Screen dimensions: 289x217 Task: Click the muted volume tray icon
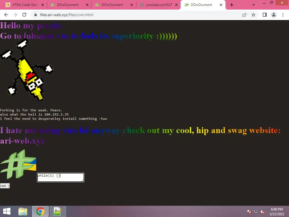click(262, 212)
